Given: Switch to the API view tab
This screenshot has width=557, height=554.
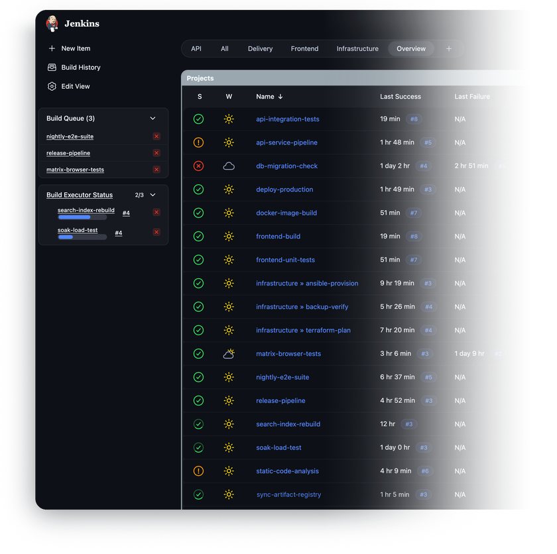Looking at the screenshot, I should (196, 48).
